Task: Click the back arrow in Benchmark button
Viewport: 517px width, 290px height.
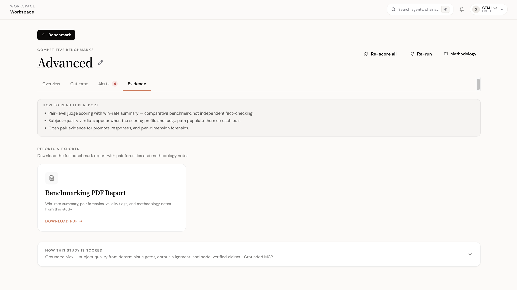Action: 44,35
